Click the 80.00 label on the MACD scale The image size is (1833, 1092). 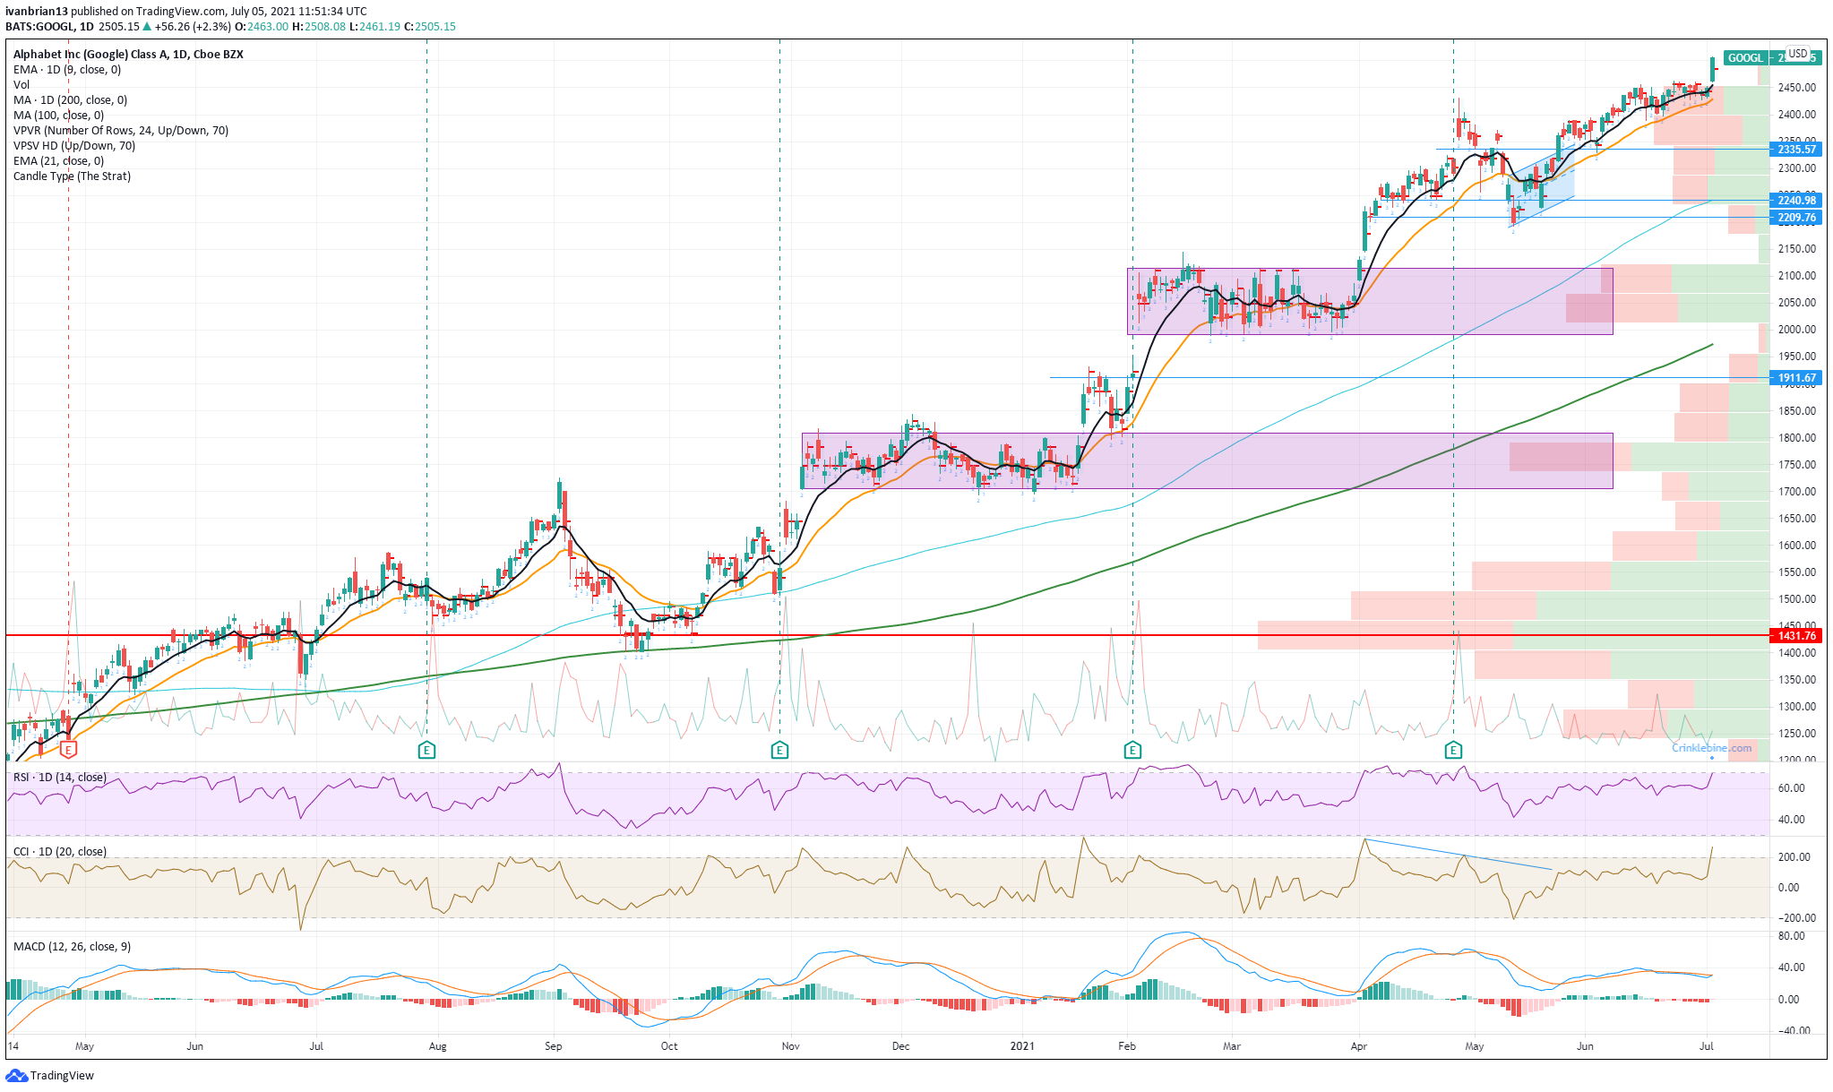(x=1792, y=936)
